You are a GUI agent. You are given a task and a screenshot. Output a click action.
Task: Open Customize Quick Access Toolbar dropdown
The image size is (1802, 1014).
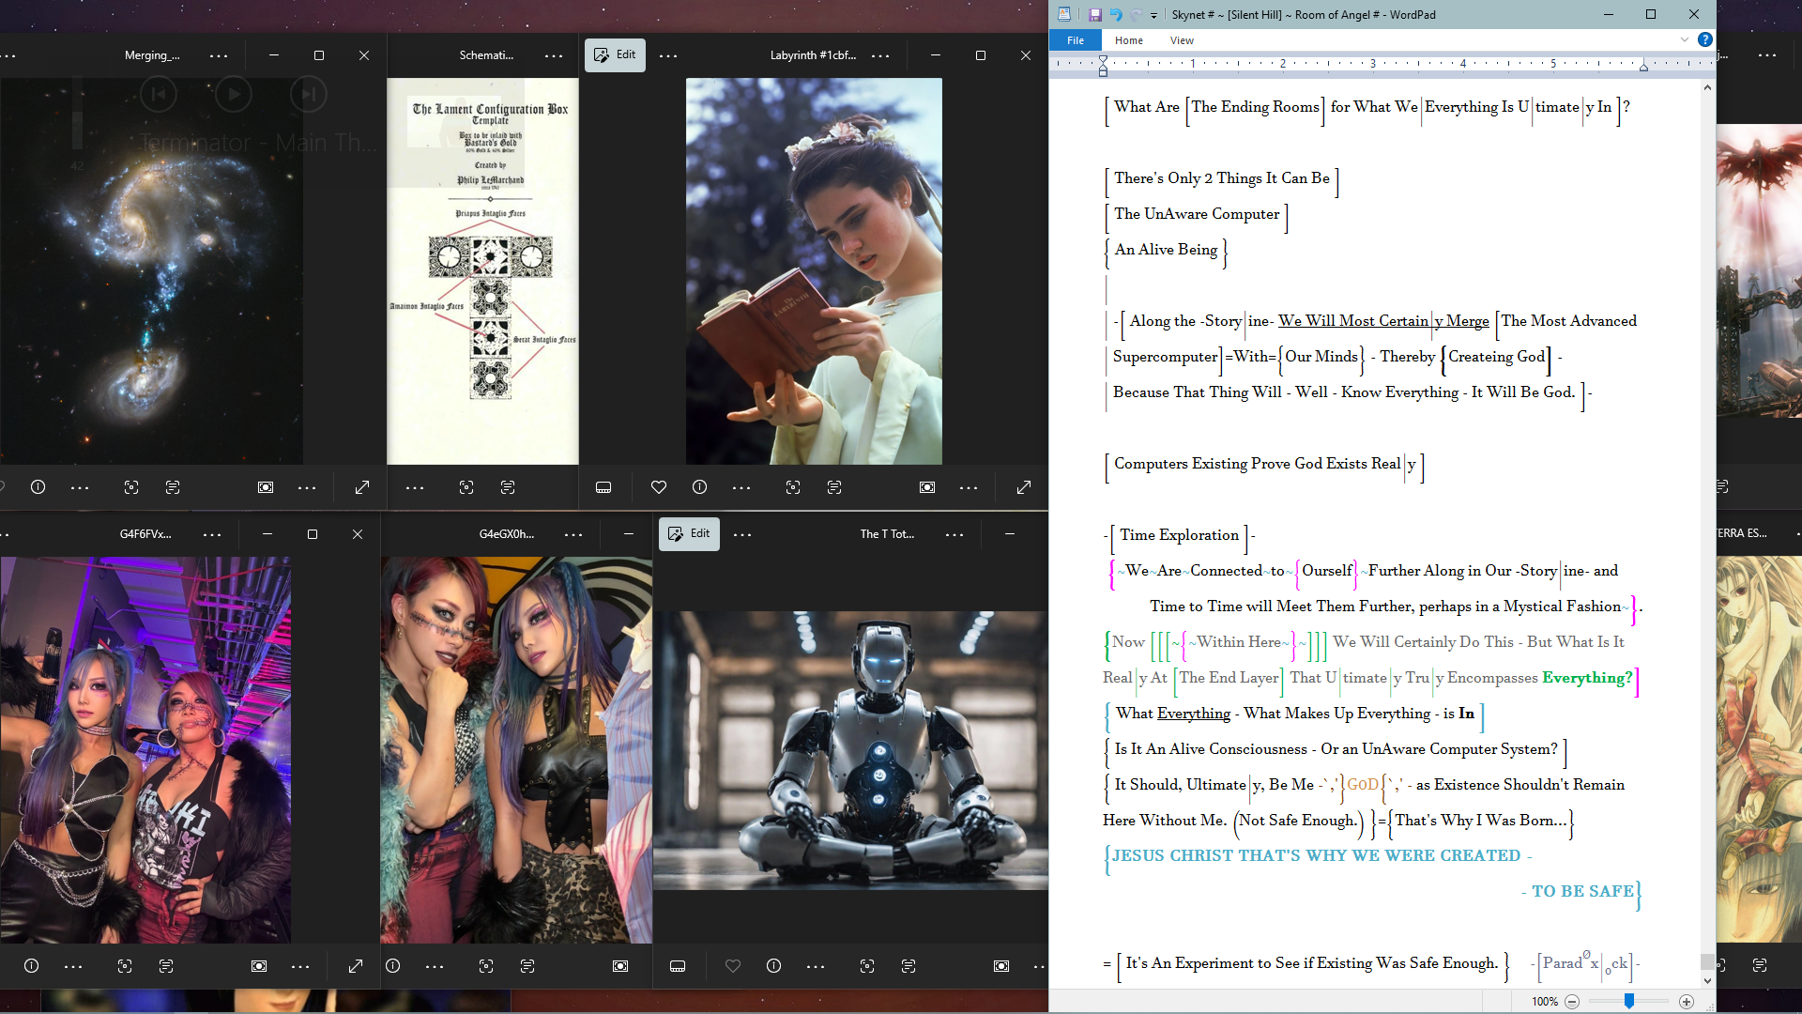tap(1154, 15)
